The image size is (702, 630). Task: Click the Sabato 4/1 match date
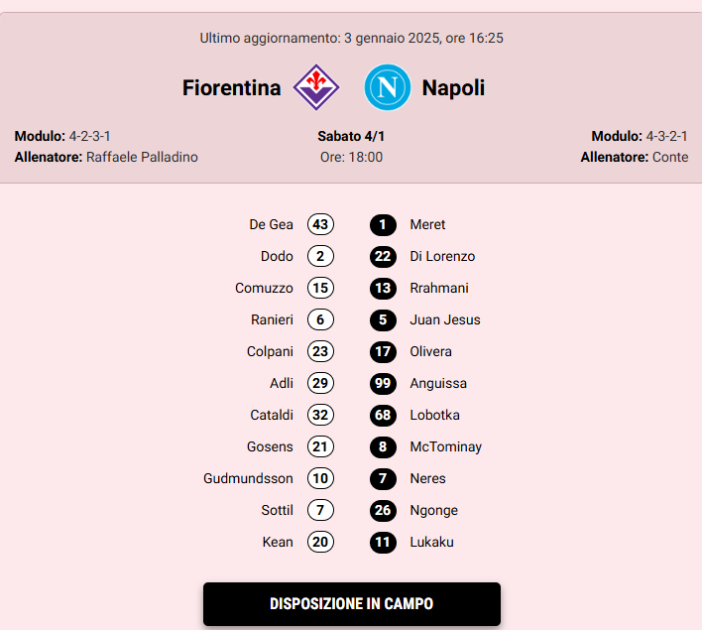pos(351,136)
